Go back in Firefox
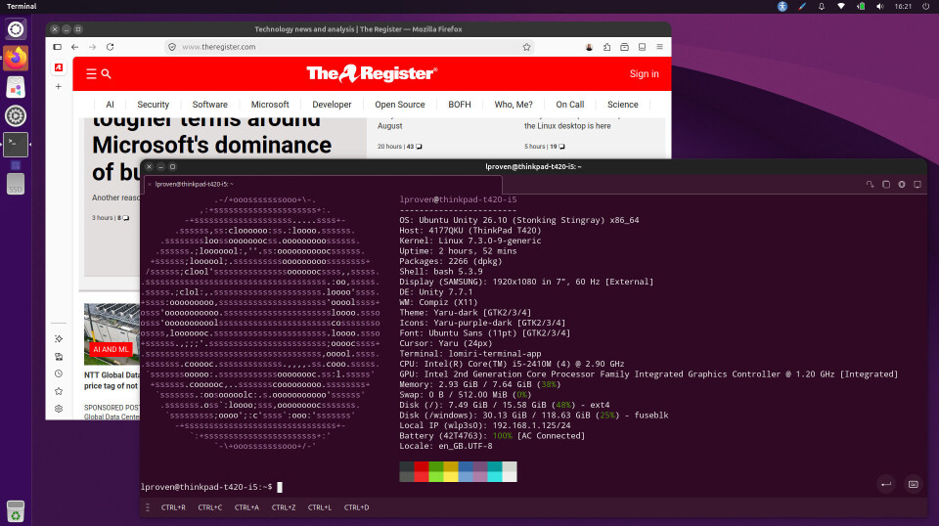The image size is (939, 526). tap(75, 47)
